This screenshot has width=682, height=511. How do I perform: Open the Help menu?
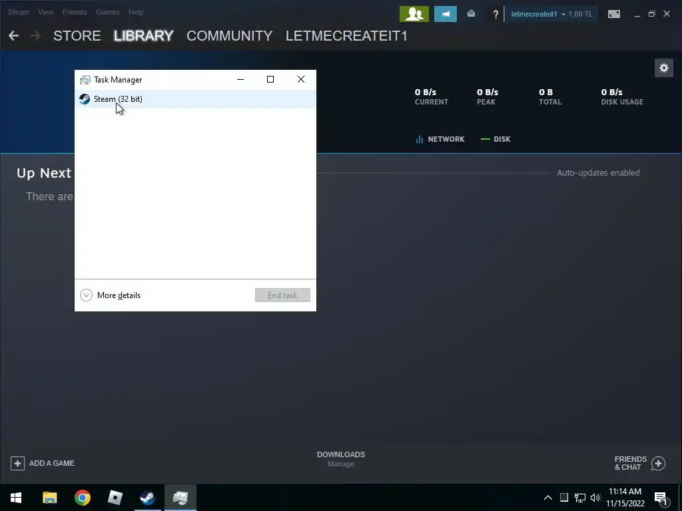pyautogui.click(x=136, y=12)
